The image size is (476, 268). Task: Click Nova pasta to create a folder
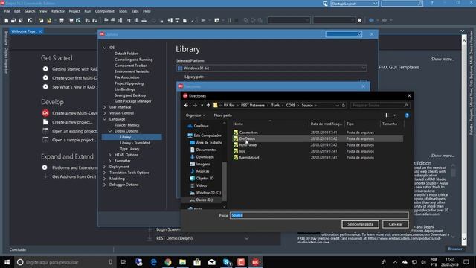[223, 115]
